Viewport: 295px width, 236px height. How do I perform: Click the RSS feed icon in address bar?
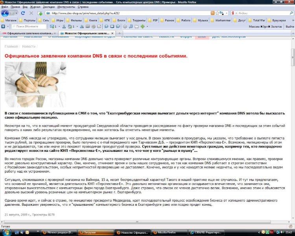coord(213,13)
